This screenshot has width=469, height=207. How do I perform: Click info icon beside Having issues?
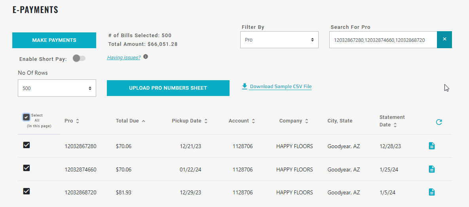tap(146, 57)
